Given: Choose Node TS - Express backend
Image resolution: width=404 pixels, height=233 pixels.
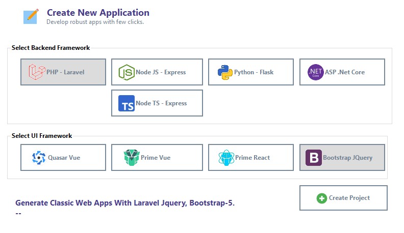Looking at the screenshot, I should 157,103.
